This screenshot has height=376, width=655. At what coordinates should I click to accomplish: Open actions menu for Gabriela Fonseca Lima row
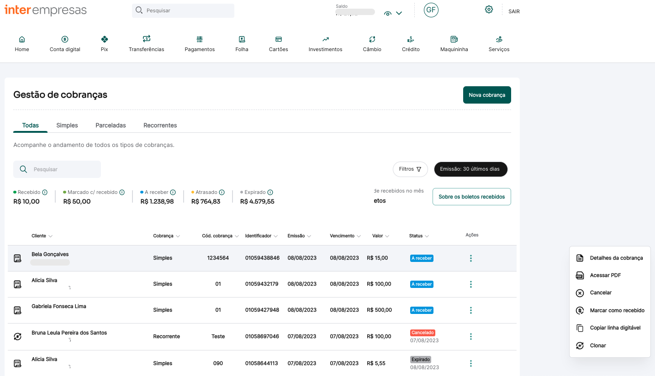[471, 310]
